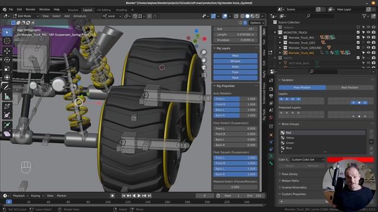Open the Armature menu in viewport header

80,16
